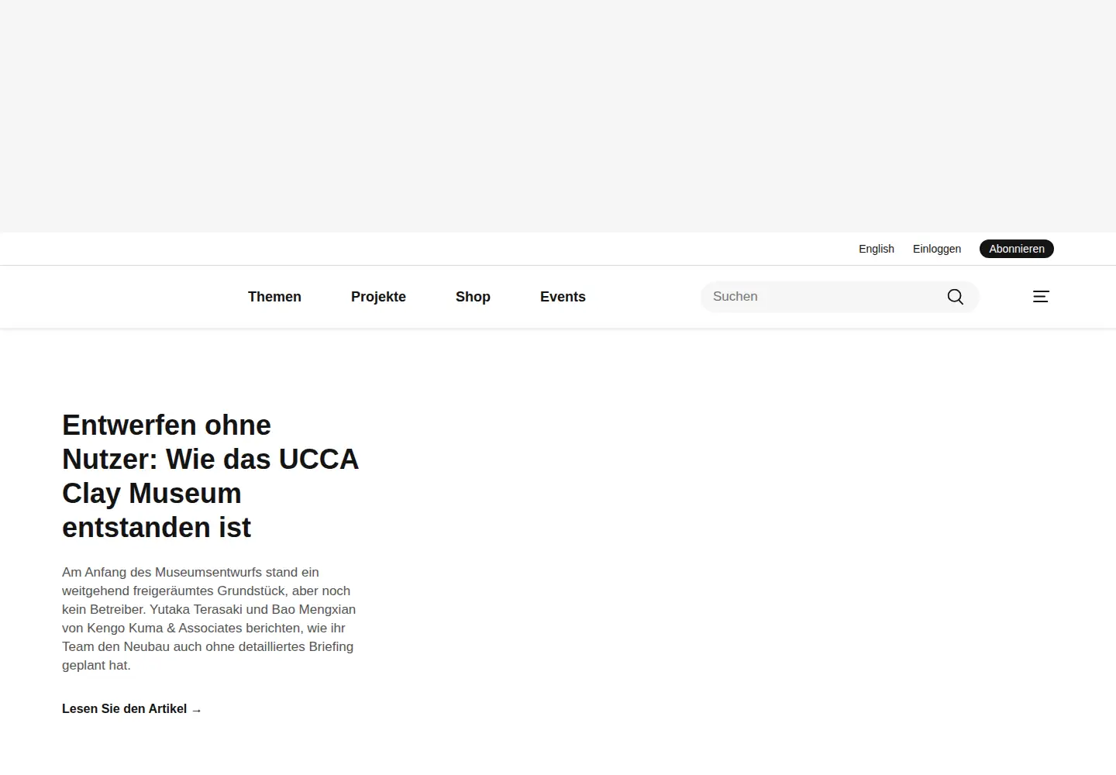This screenshot has height=775, width=1116.
Task: Click the article teaser paragraph
Action: (209, 618)
